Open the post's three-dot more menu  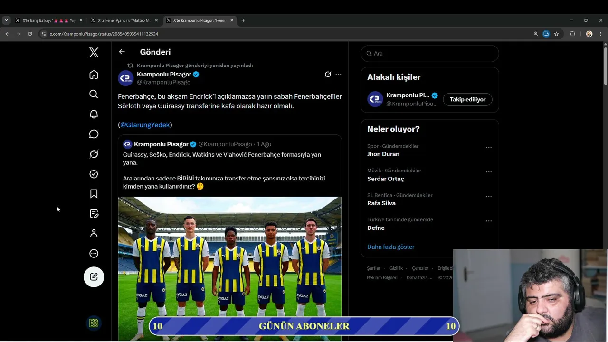[x=338, y=75]
